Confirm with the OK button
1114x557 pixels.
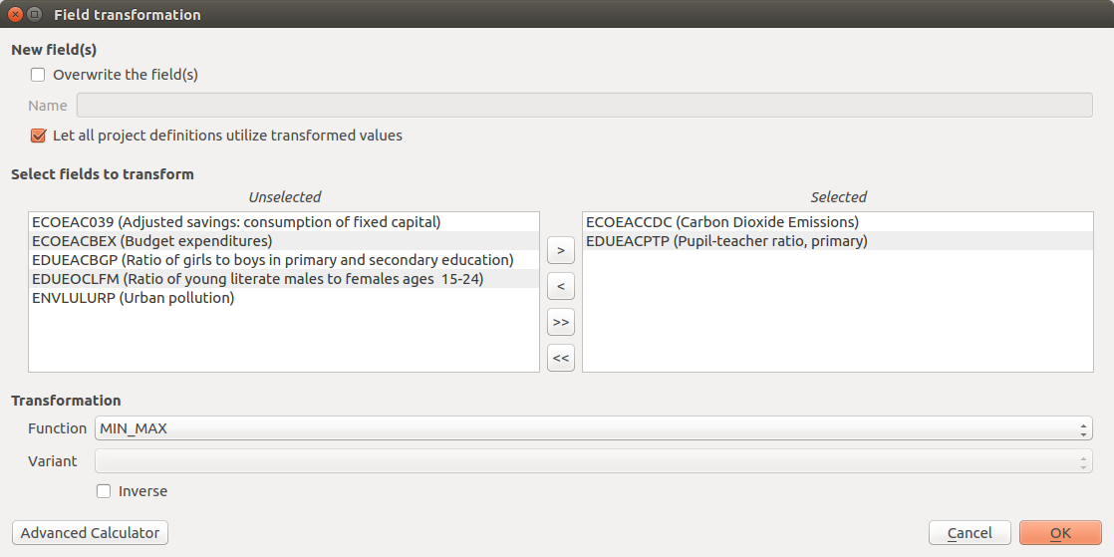(x=1059, y=533)
